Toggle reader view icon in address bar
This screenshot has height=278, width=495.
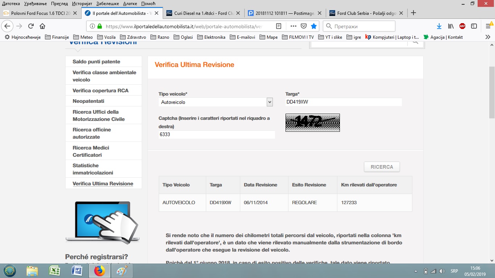(x=279, y=26)
